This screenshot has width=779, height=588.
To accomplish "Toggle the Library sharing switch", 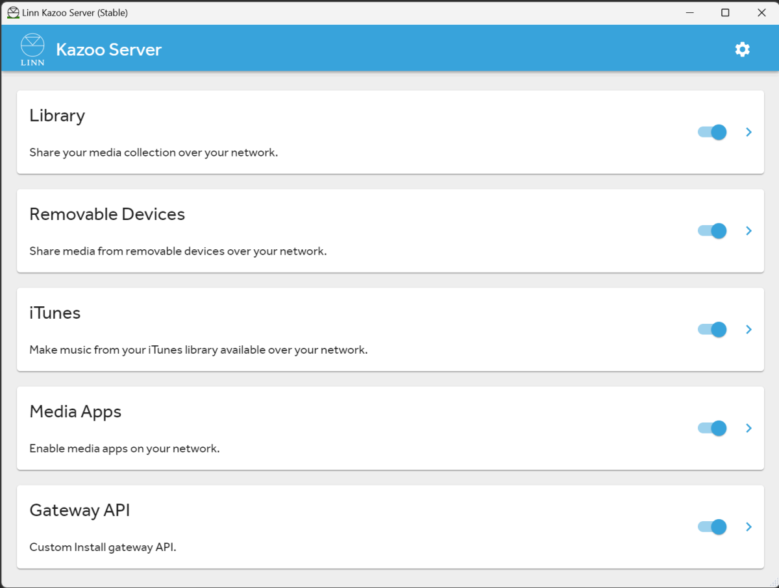I will (712, 132).
